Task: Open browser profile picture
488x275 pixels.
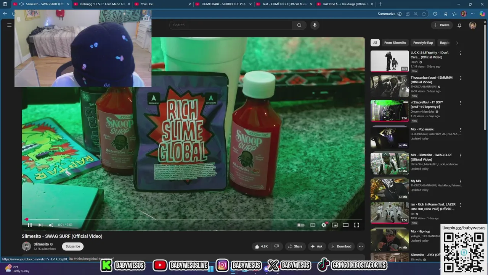Action: tap(464, 14)
